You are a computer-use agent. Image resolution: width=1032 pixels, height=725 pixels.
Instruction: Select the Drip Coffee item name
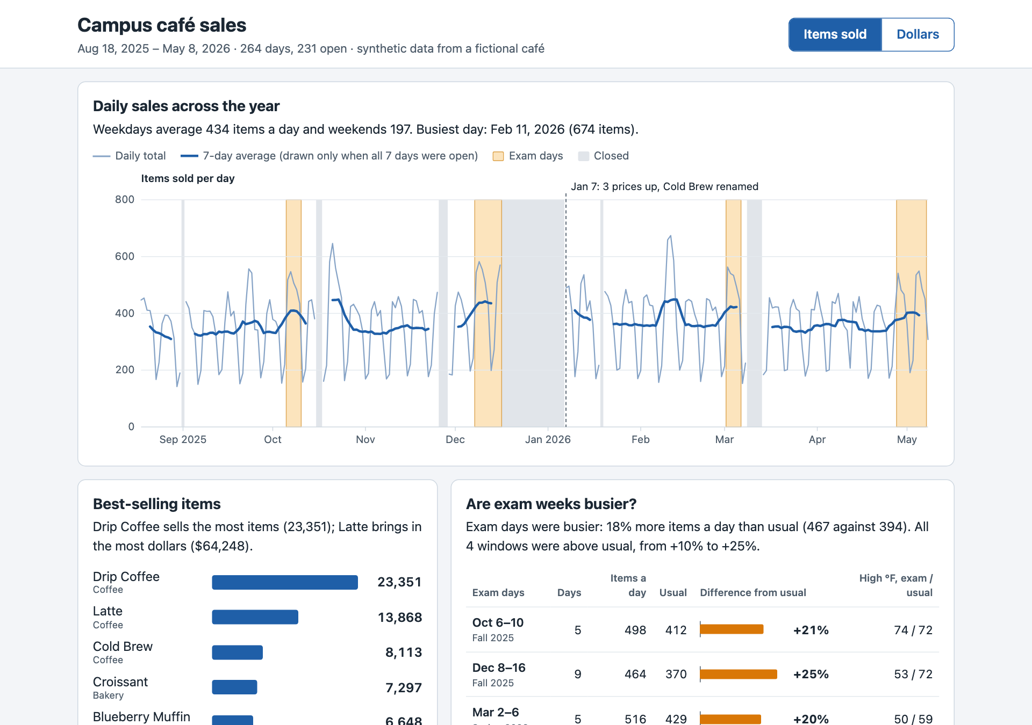[126, 577]
